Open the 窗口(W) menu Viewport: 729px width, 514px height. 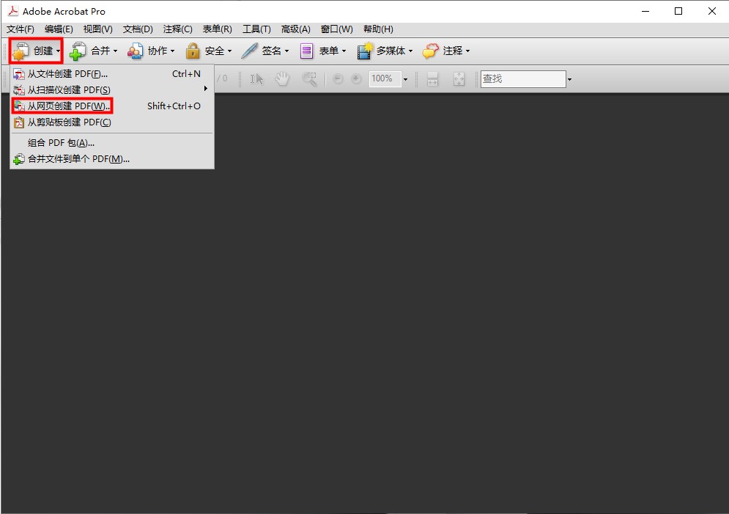pyautogui.click(x=336, y=29)
